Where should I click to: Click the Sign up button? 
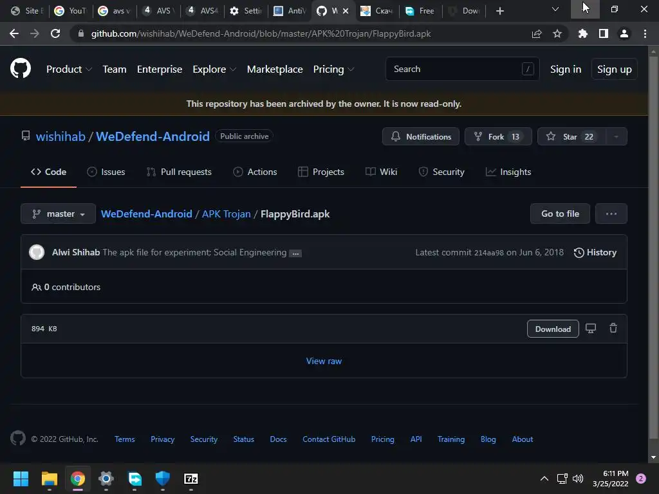(615, 69)
